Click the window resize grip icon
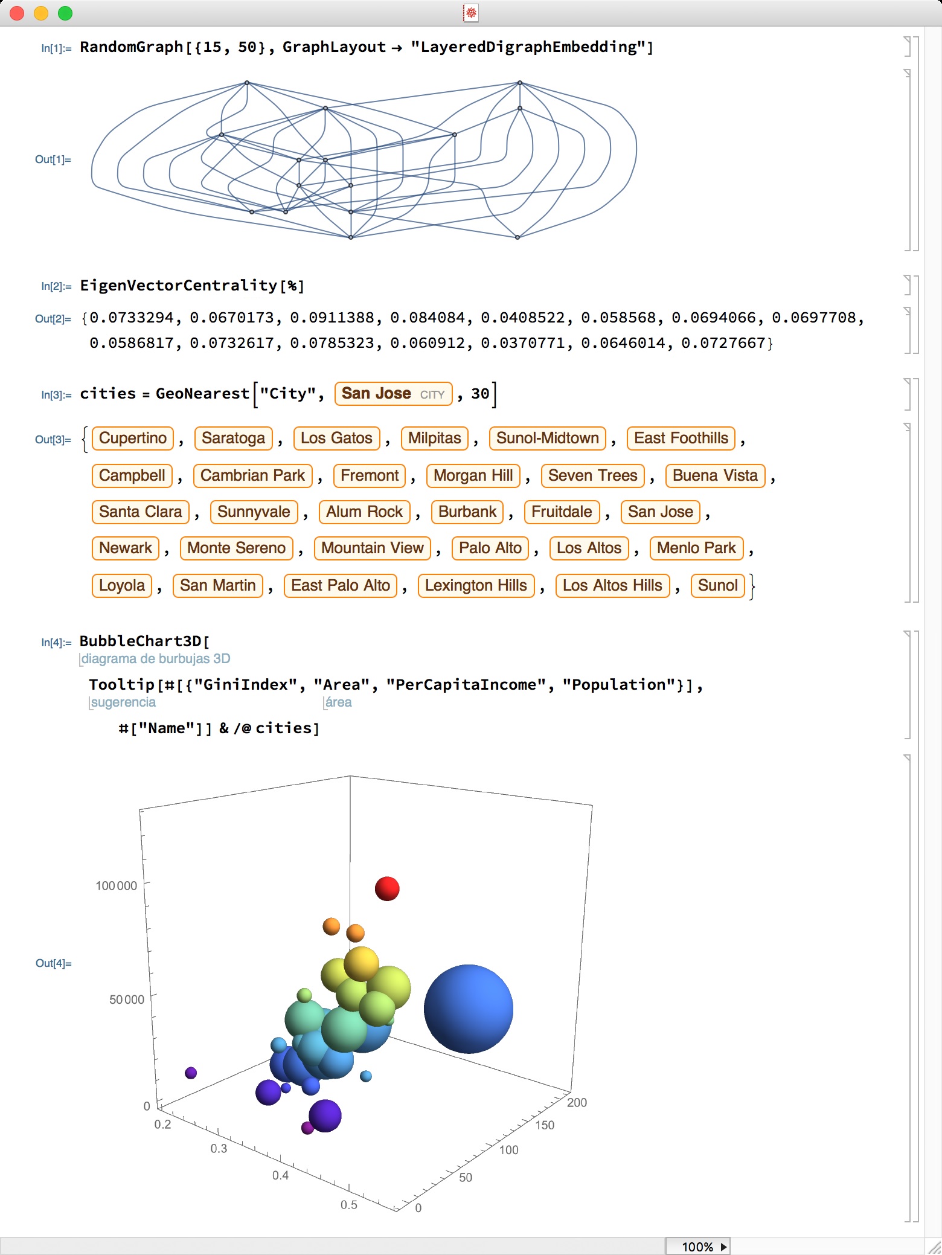This screenshot has width=942, height=1255. 934,1247
